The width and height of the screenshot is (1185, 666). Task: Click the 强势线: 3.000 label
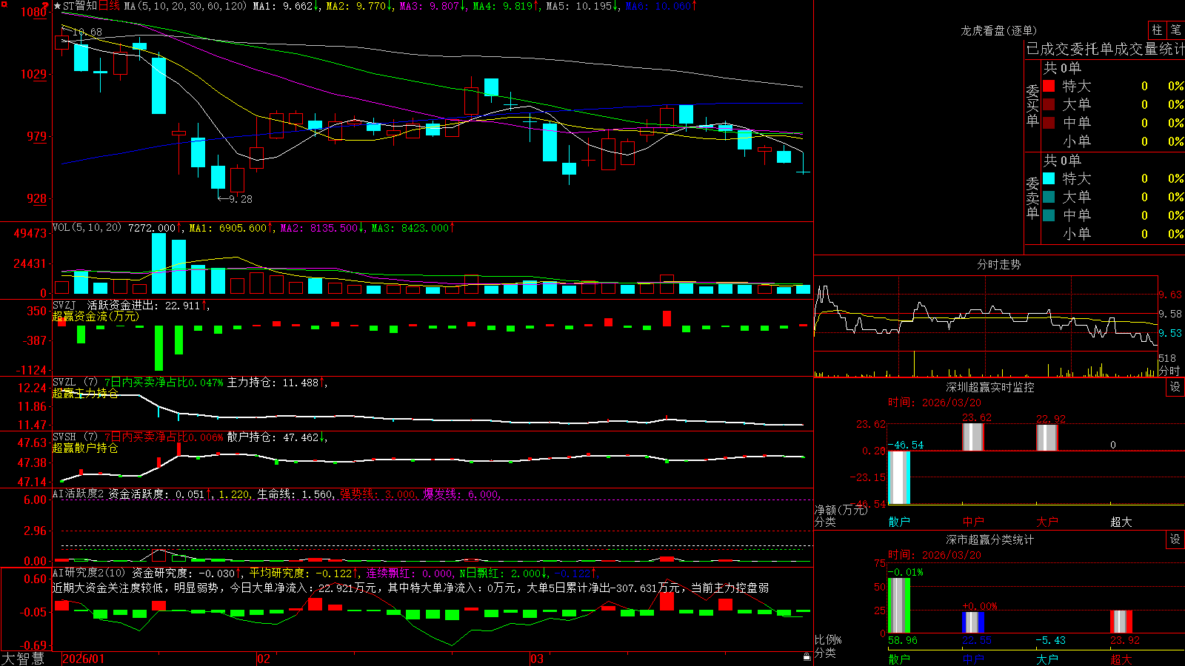click(x=378, y=494)
